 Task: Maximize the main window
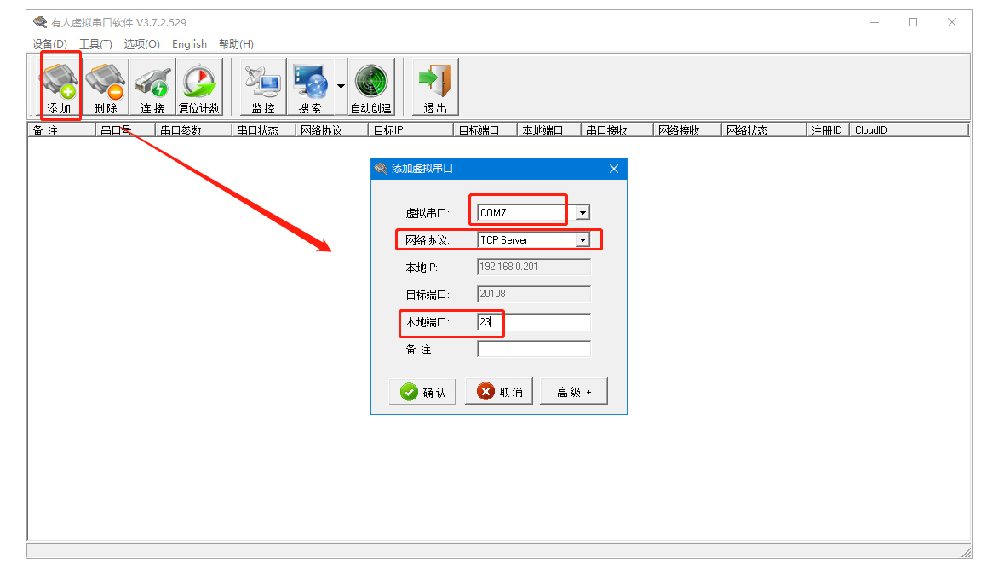point(913,23)
